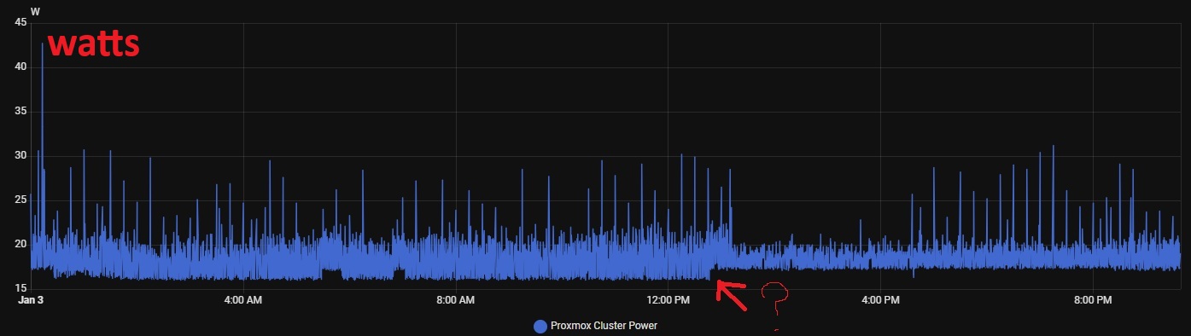The image size is (1191, 336).
Task: Select the 8:00 AM time axis label
Action: tap(456, 300)
